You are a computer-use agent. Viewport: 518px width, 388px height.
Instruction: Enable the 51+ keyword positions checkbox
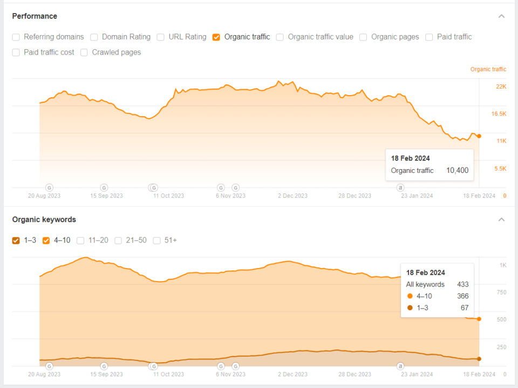pos(157,240)
